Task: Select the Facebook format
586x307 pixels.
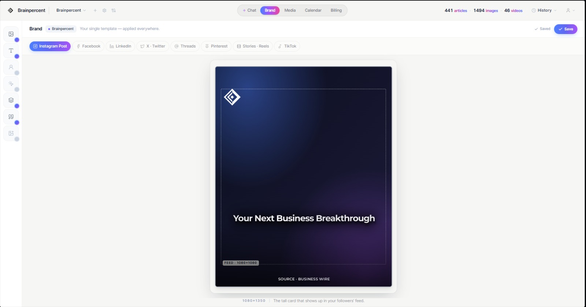Action: point(88,46)
